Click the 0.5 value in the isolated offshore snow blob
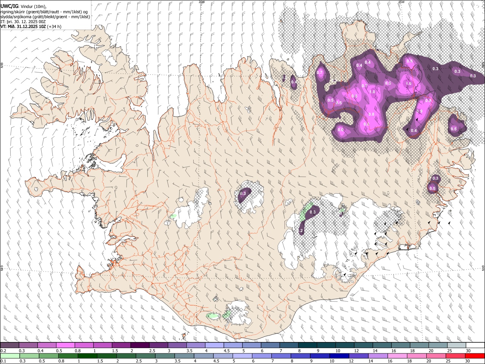 [x=454, y=129]
